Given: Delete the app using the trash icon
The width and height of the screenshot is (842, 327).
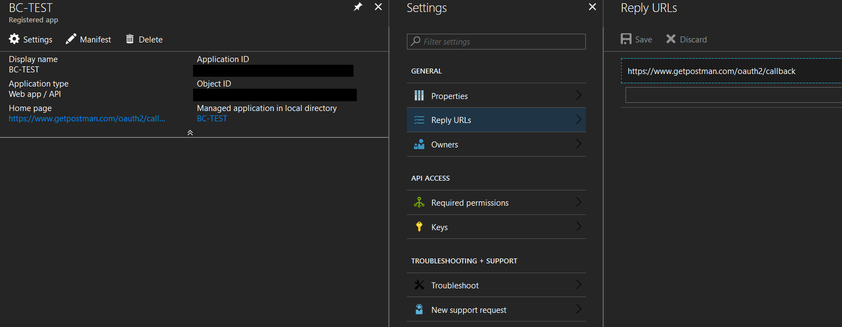Looking at the screenshot, I should 129,39.
